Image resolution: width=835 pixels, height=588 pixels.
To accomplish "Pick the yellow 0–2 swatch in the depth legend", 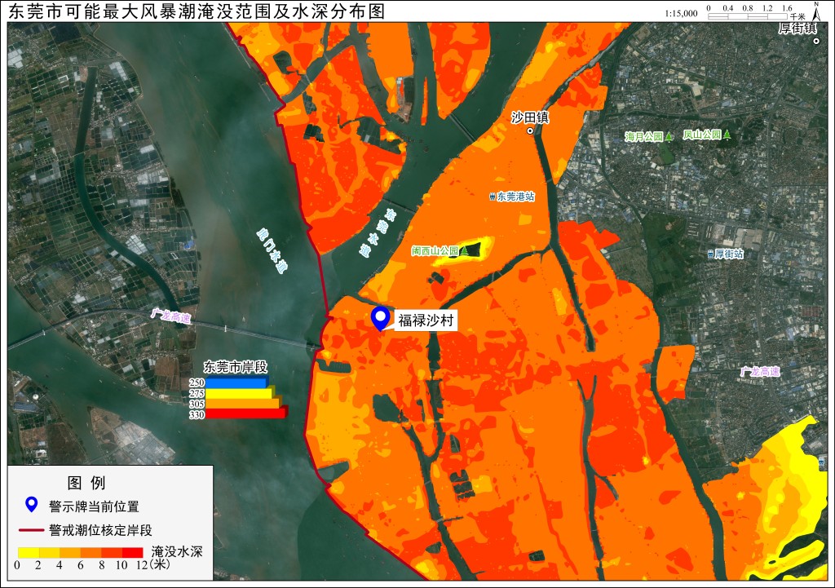I will (x=29, y=553).
